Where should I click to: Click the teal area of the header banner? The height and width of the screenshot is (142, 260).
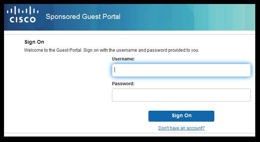(224, 17)
